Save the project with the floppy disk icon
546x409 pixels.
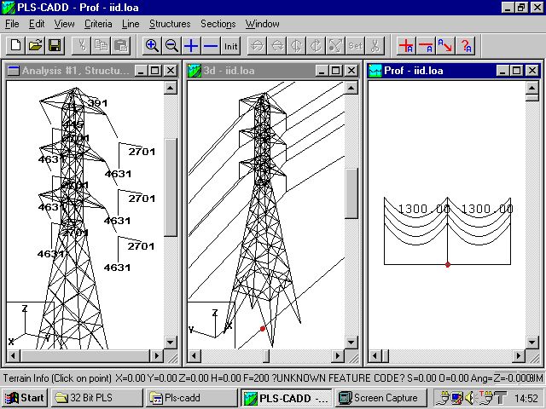(55, 45)
